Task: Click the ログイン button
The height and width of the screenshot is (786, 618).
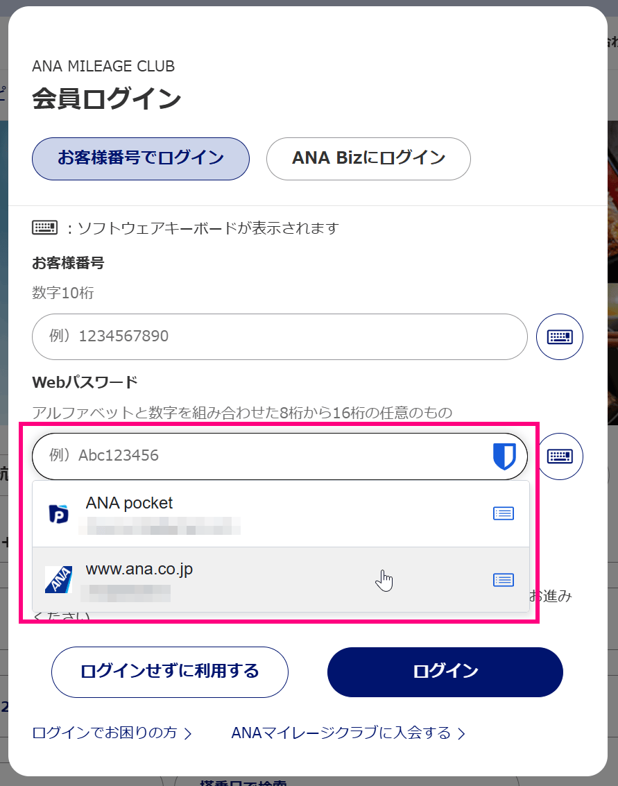Action: [x=445, y=672]
